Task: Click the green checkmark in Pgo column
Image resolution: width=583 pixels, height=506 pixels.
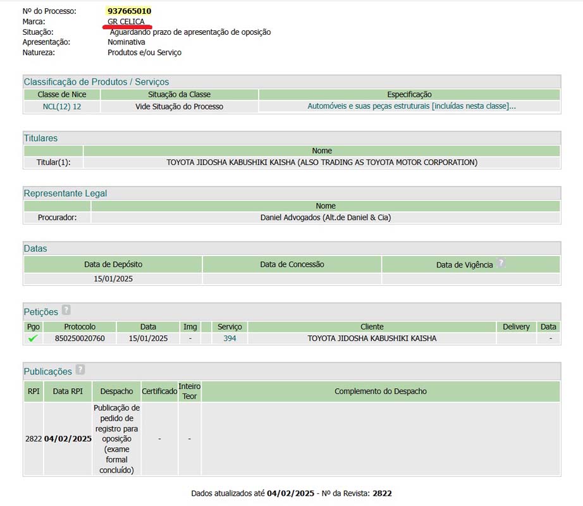Action: (x=33, y=338)
